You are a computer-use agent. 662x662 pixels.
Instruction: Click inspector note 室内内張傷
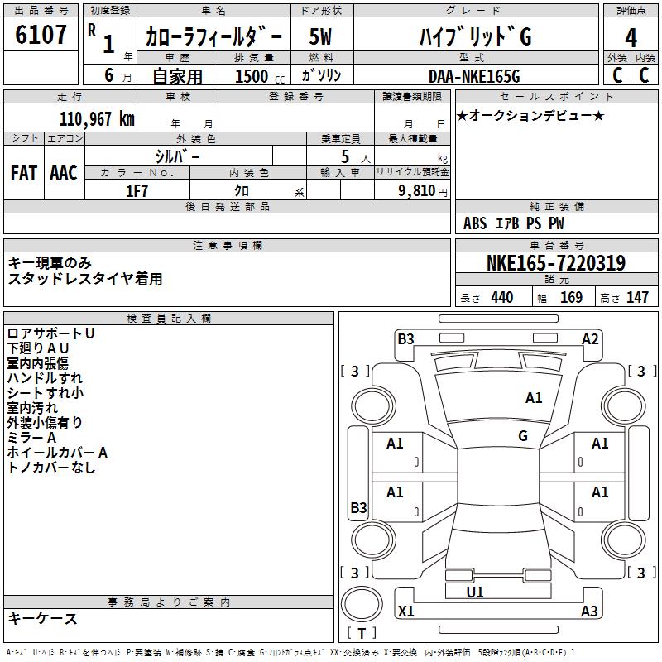[x=37, y=363]
